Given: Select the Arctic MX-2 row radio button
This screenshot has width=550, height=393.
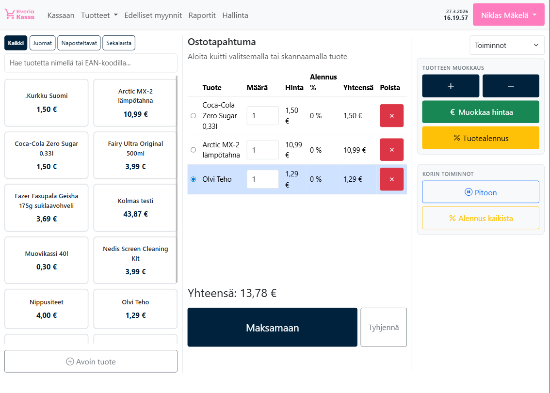Looking at the screenshot, I should click(194, 150).
